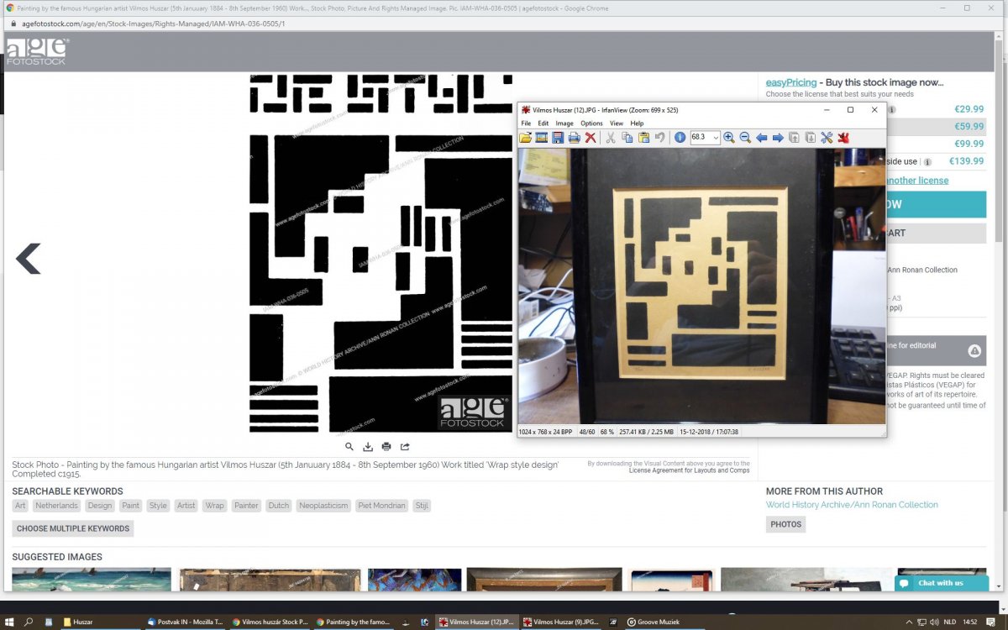Select the Wrap keyword tag
The image size is (1008, 630).
click(x=215, y=506)
